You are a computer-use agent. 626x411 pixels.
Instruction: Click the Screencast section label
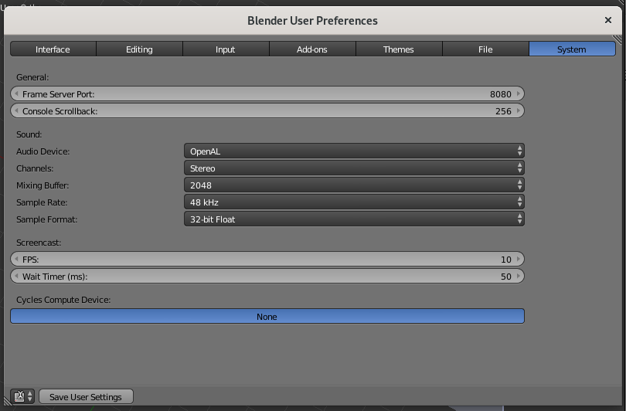point(39,243)
